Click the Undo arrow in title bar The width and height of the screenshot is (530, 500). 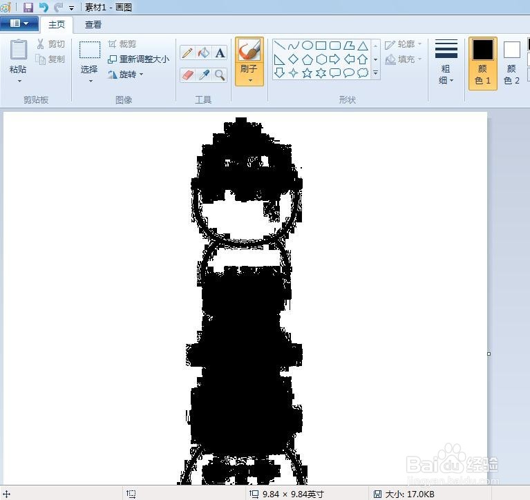44,8
